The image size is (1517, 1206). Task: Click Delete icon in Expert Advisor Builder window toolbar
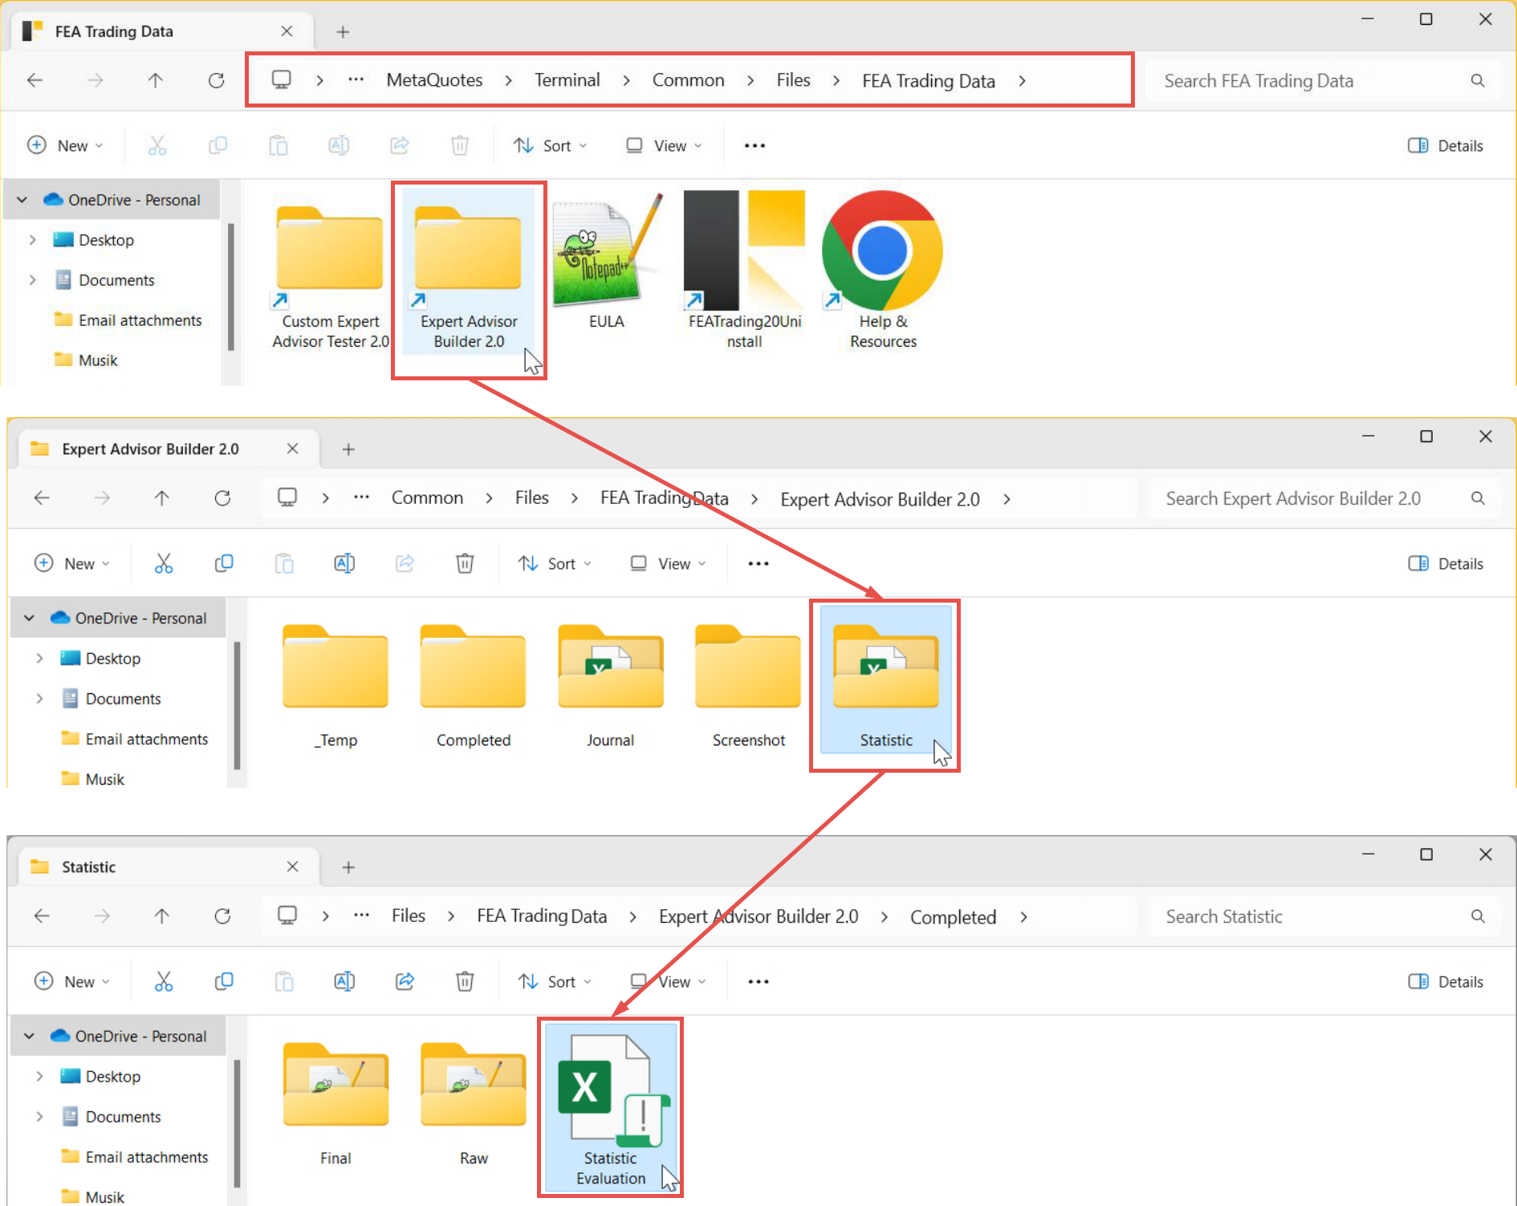pos(465,563)
